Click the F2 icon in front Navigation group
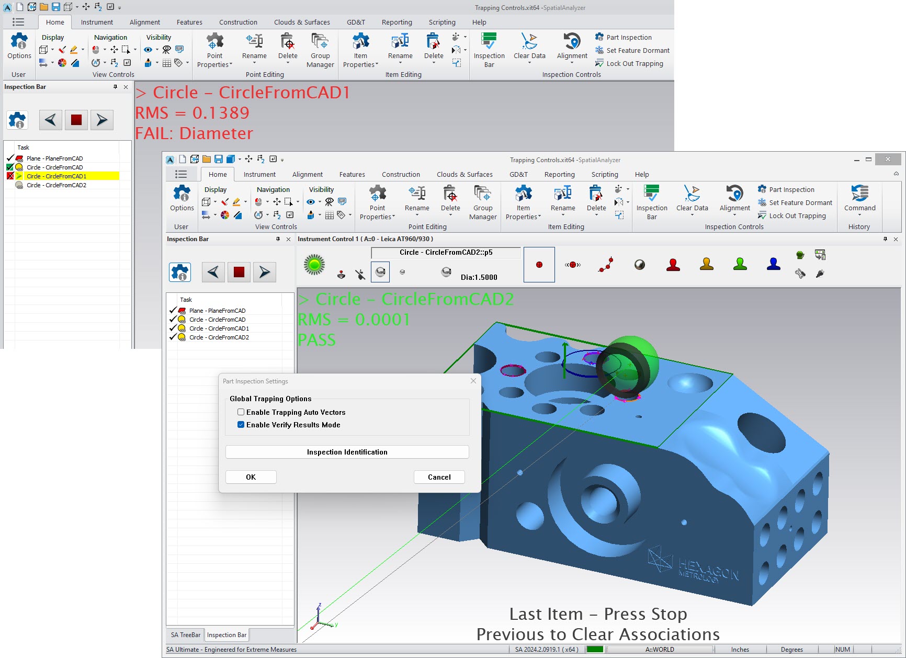 (x=277, y=215)
